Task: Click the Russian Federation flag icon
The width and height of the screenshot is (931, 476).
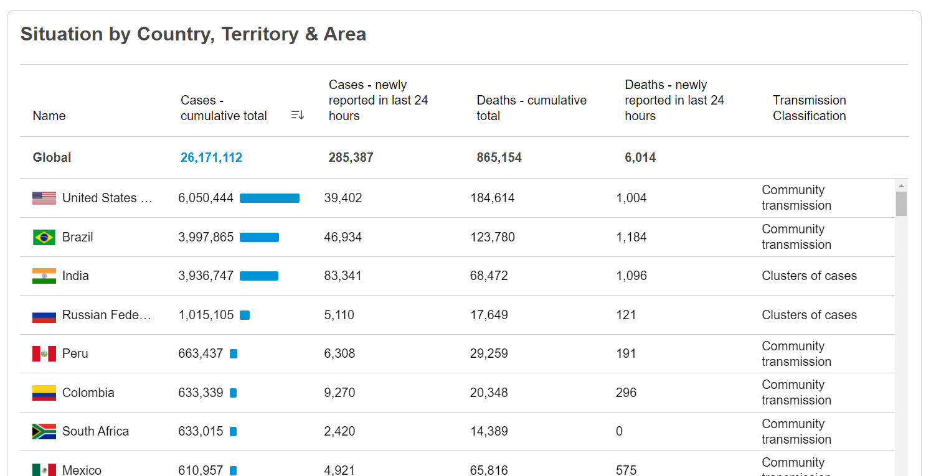Action: coord(44,315)
